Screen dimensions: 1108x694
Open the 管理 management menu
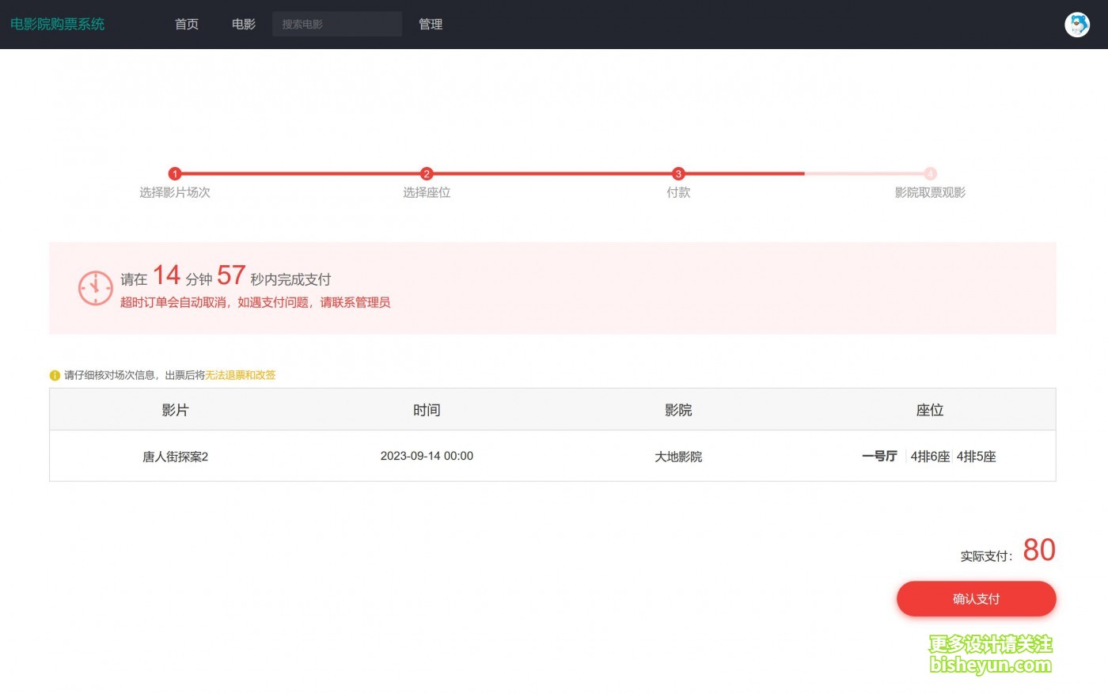click(x=431, y=25)
